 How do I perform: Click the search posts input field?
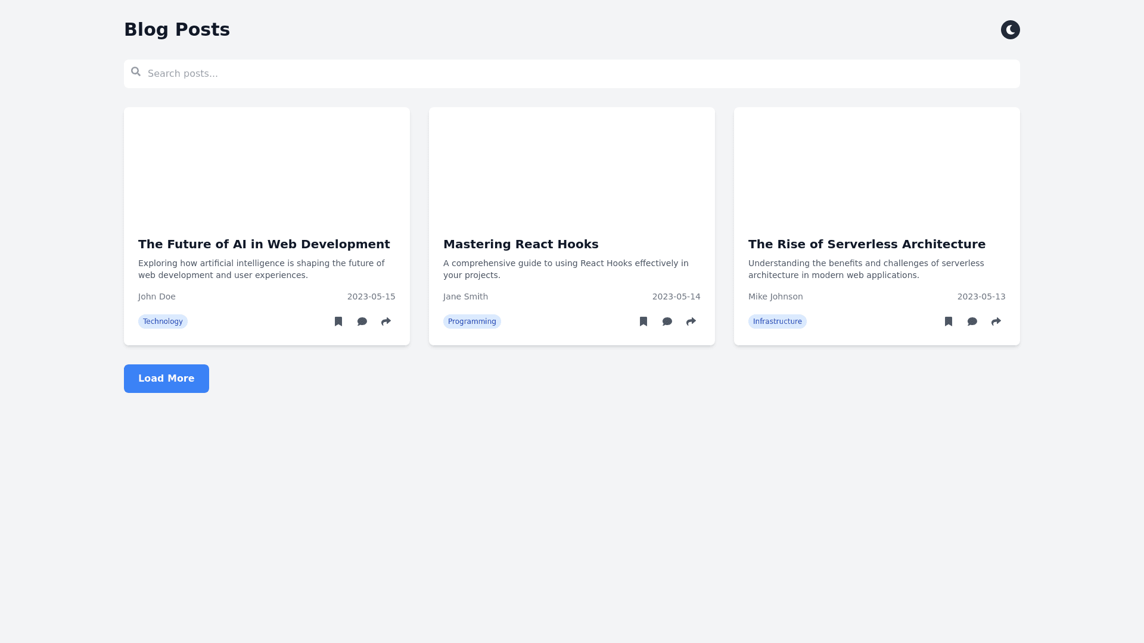pyautogui.click(x=417, y=74)
